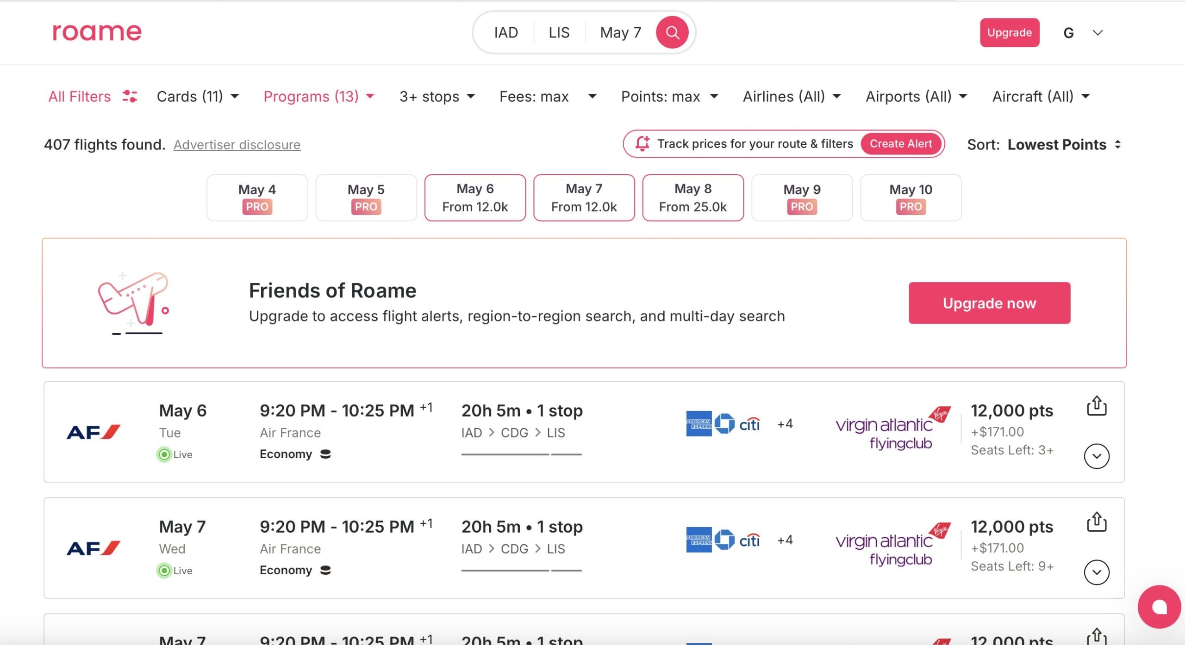This screenshot has height=645, width=1185.
Task: Edit the LIS destination field
Action: [559, 32]
